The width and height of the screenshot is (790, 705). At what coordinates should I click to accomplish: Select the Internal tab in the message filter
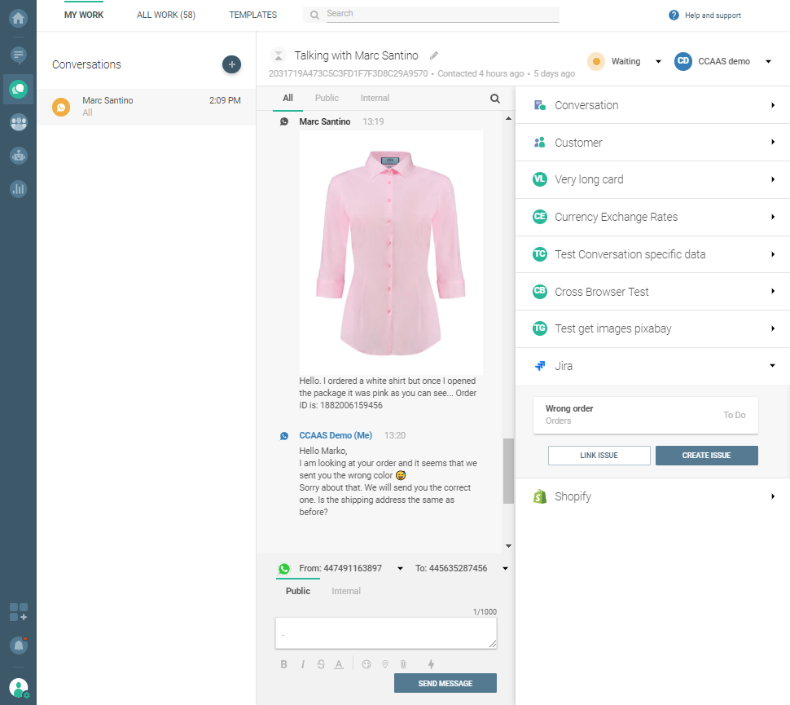(375, 98)
